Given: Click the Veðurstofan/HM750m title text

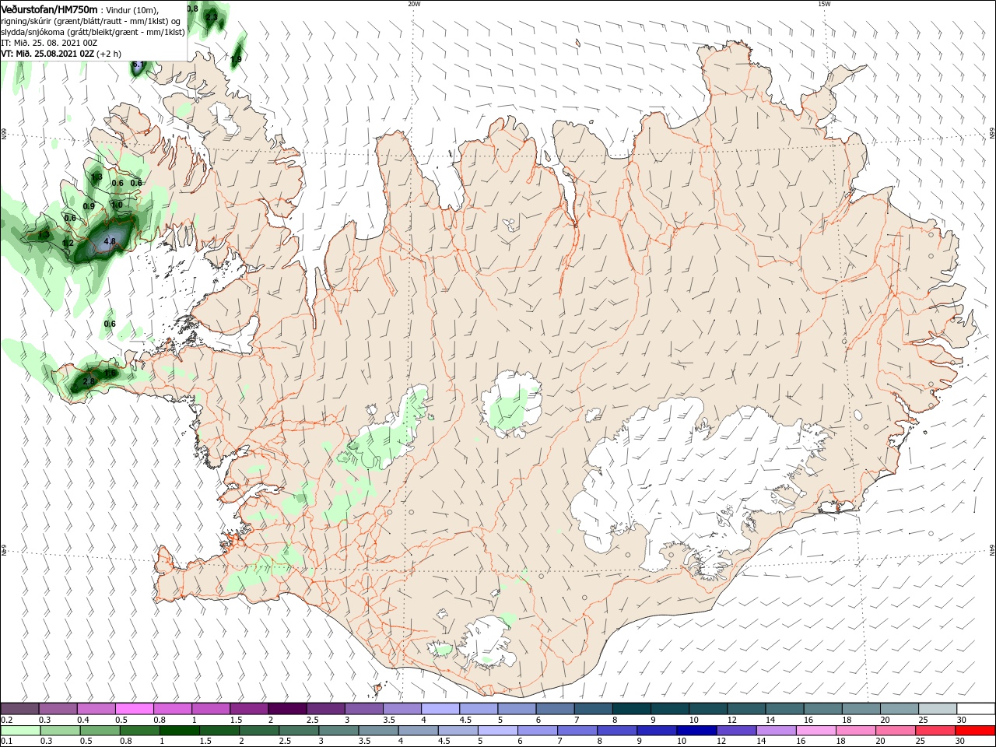Looking at the screenshot, I should click(x=49, y=9).
